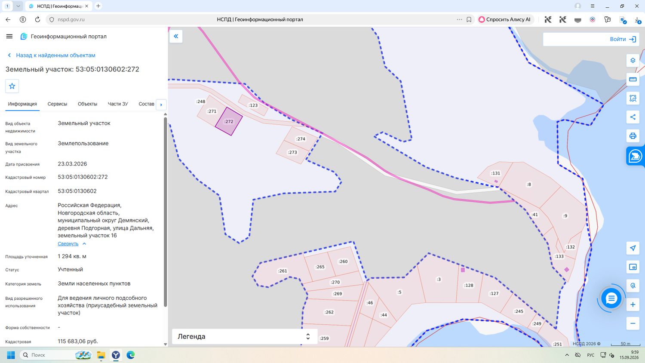
Task: Show hidden system tray icons
Action: point(567,355)
